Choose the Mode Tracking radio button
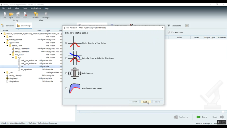The height and width of the screenshot is (128, 227). pyautogui.click(x=66, y=73)
